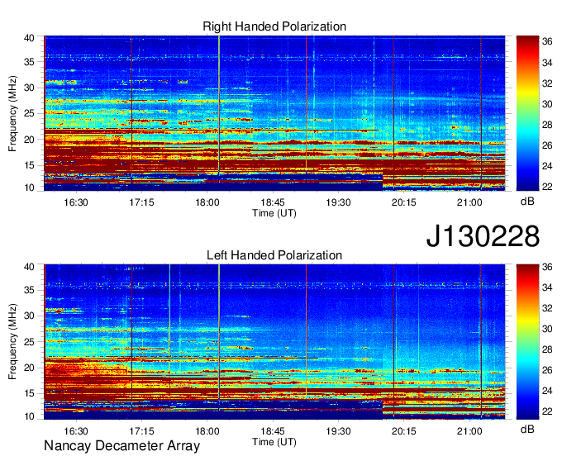This screenshot has width=562, height=456.
Task: Click the 19:30 tick label on the bottom plot
Action: pos(338,431)
